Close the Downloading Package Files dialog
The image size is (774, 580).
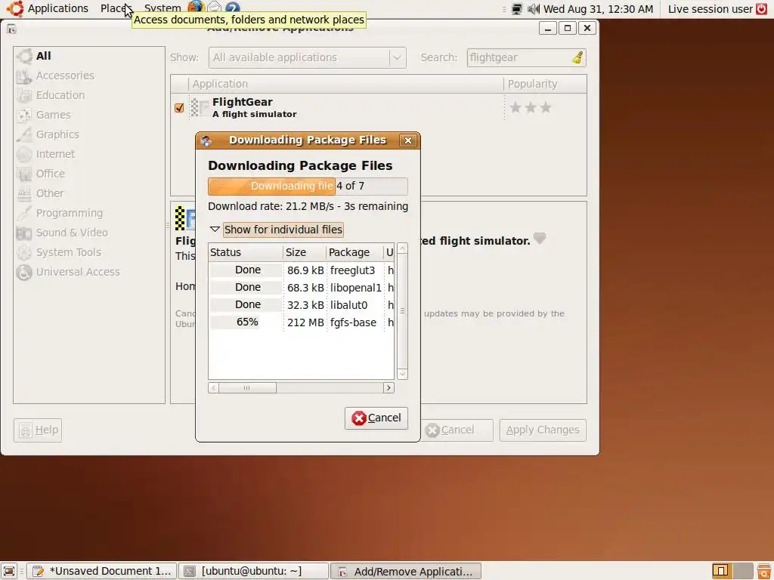coord(407,140)
